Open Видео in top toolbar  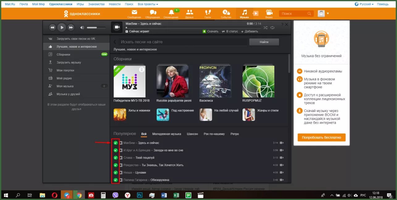click(269, 14)
